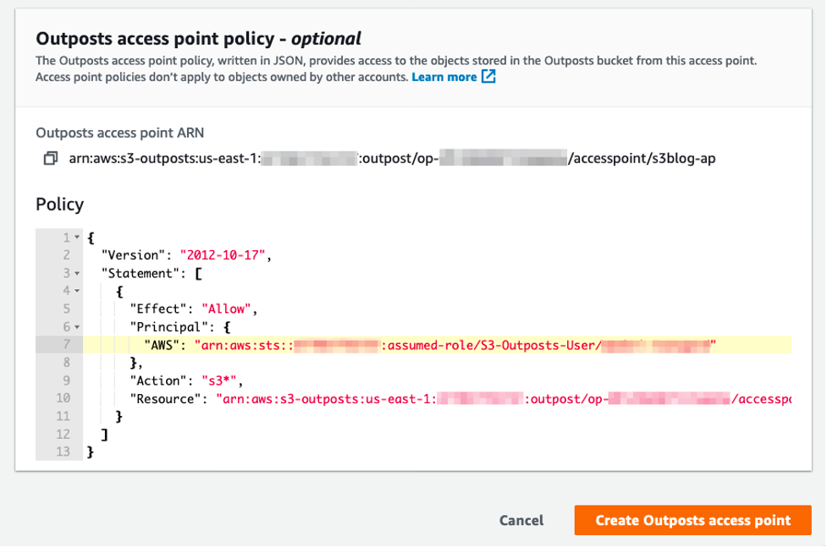Click line number 7 in the gutter
This screenshot has width=827, height=547.
pos(66,344)
